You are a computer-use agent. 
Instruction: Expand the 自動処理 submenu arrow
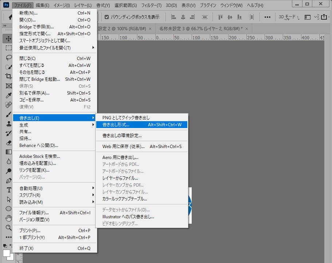93,188
